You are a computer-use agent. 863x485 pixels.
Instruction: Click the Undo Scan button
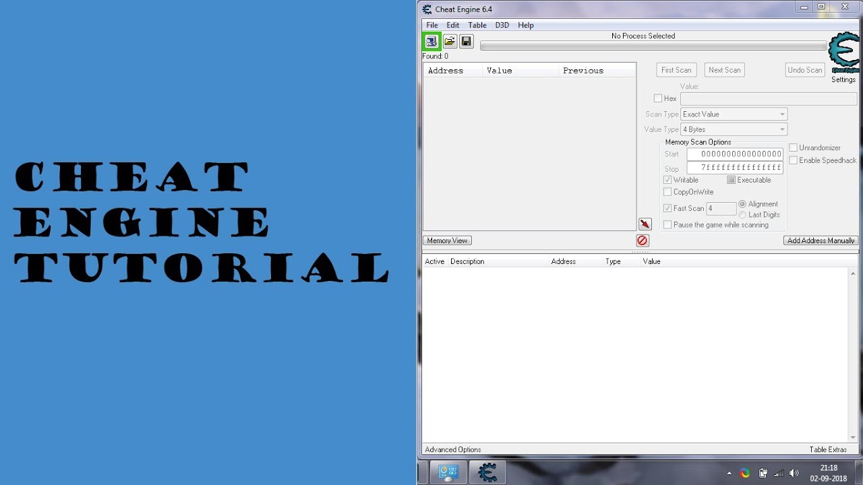click(805, 70)
